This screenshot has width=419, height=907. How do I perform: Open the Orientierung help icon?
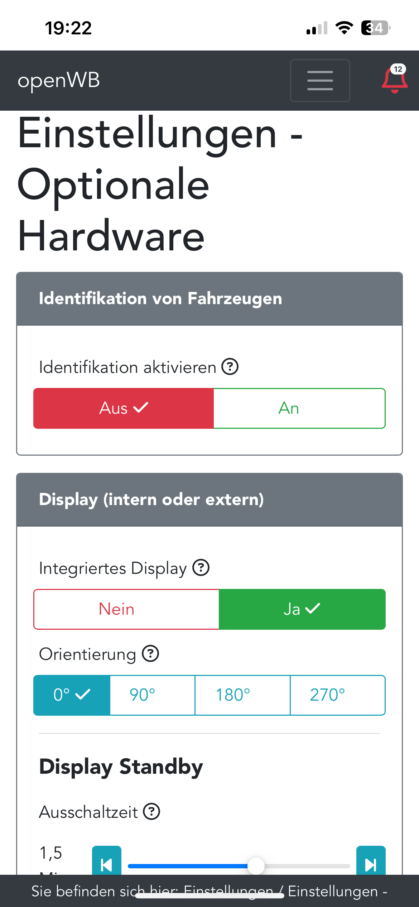(150, 654)
